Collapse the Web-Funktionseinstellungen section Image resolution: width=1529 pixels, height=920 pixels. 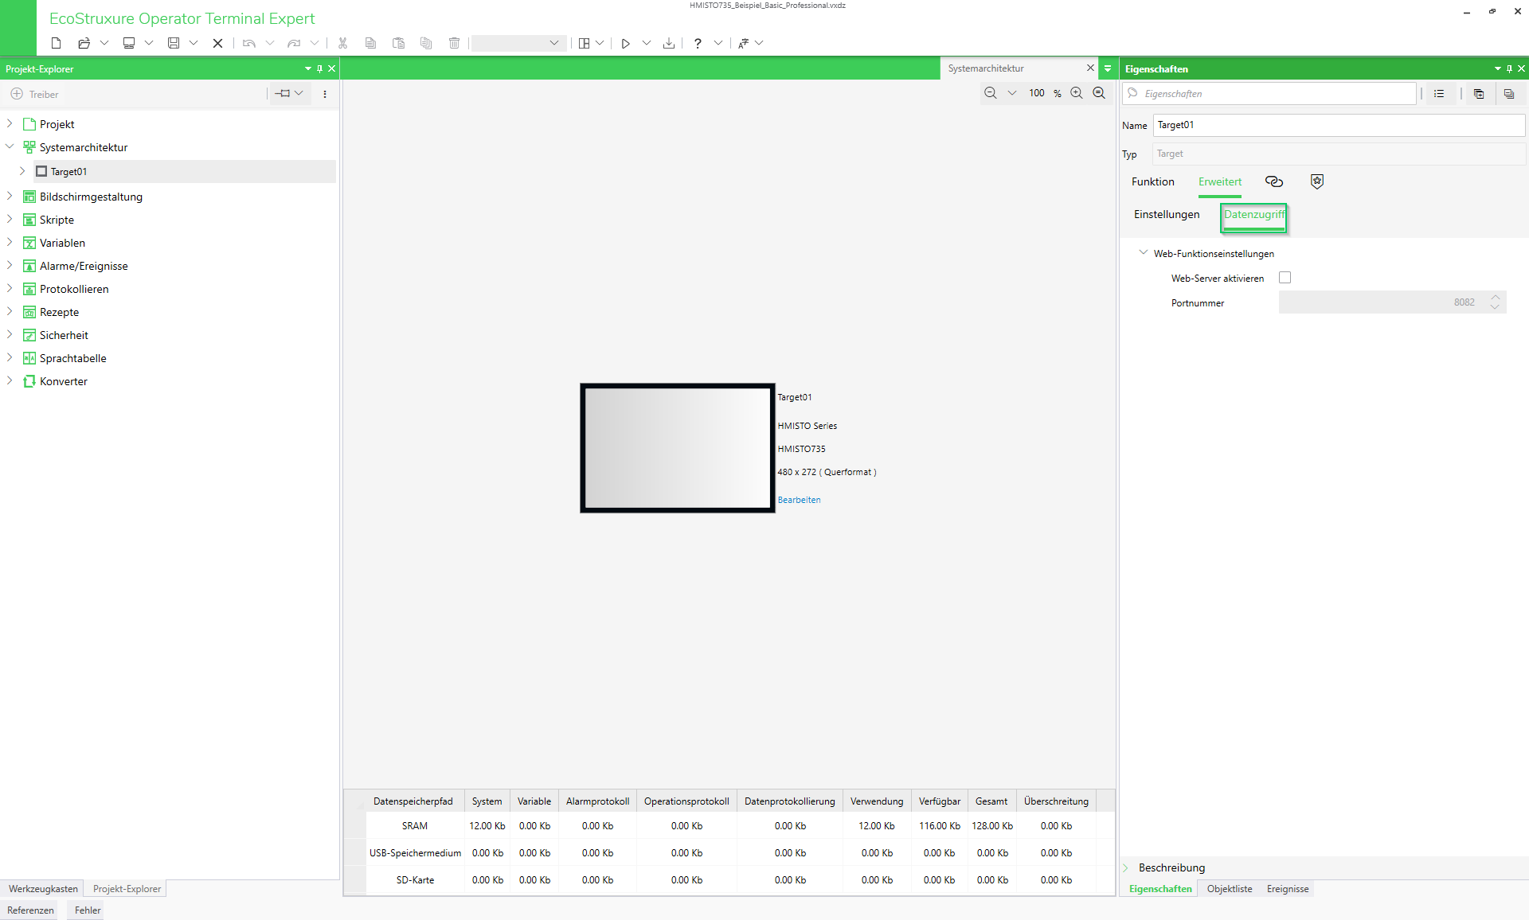1144,253
